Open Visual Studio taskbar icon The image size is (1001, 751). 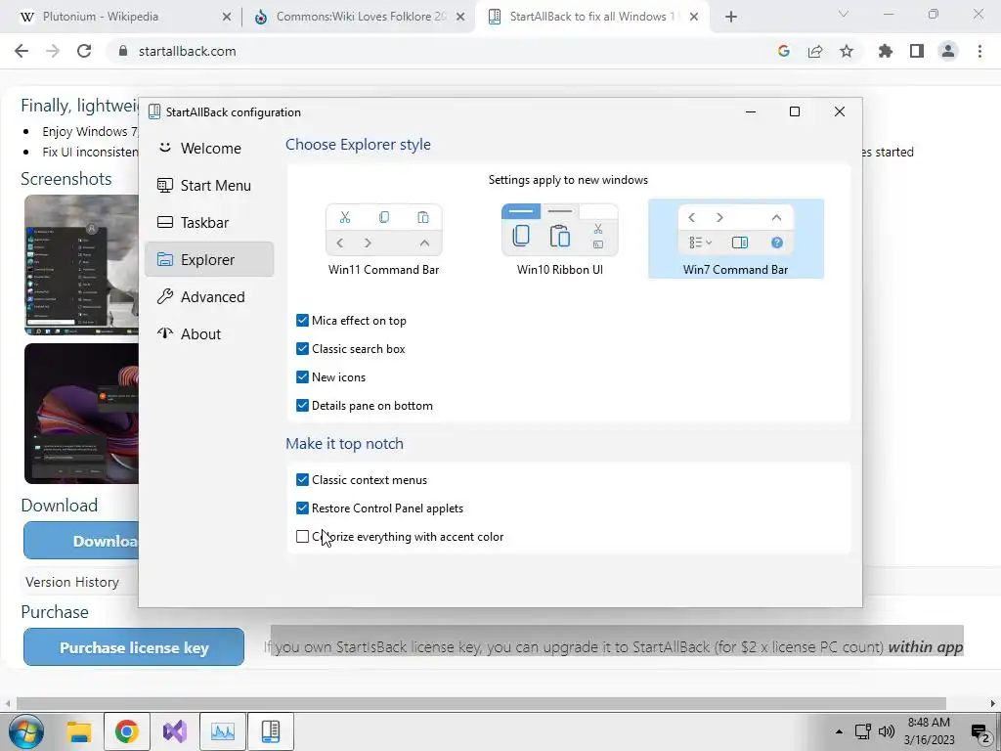(175, 731)
